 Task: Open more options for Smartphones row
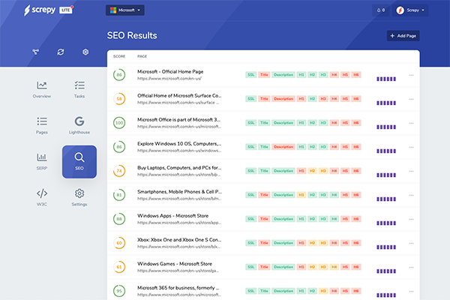(411, 195)
